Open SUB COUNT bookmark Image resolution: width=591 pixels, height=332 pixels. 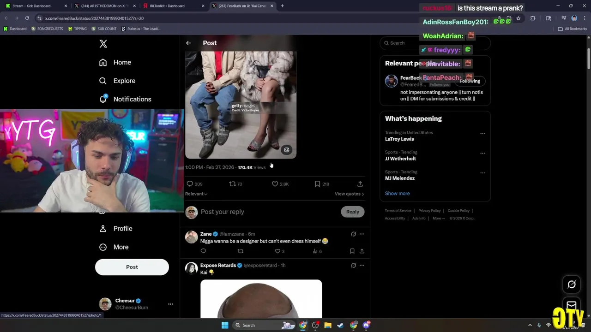pos(104,29)
